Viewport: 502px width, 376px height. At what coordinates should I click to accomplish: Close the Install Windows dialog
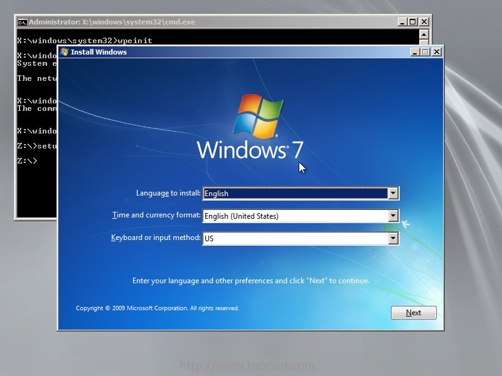(x=436, y=52)
